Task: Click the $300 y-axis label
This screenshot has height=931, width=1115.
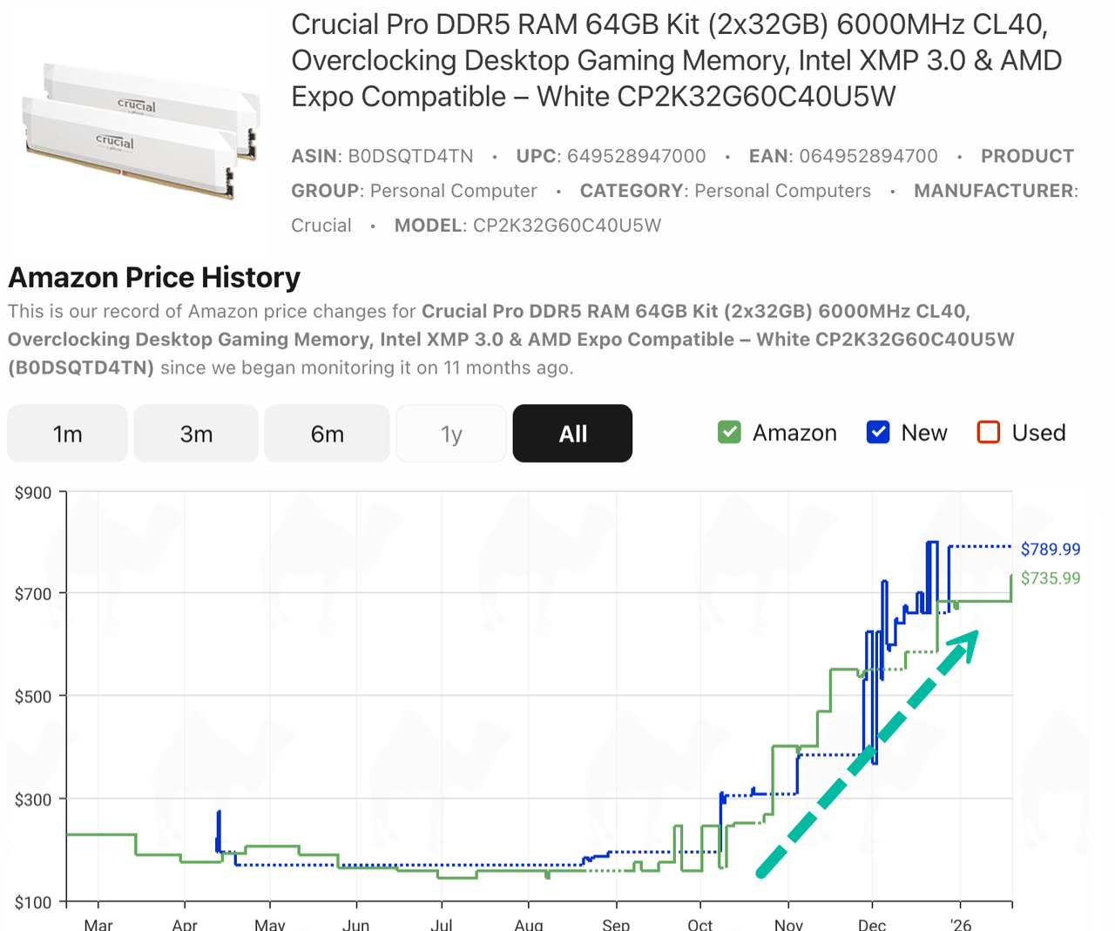Action: [33, 799]
